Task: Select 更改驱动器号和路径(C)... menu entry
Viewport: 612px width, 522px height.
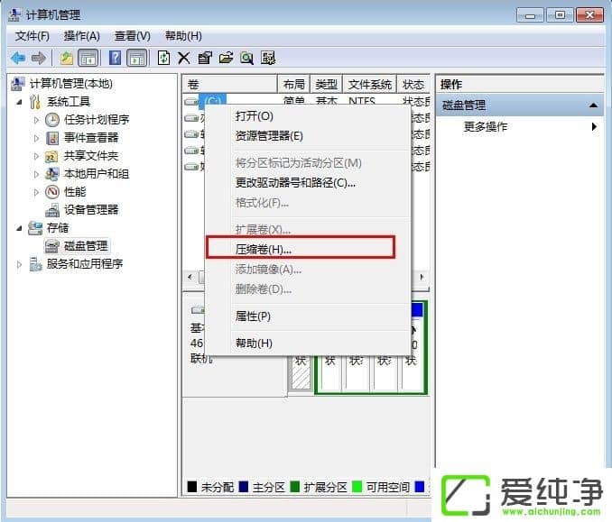Action: (x=295, y=183)
